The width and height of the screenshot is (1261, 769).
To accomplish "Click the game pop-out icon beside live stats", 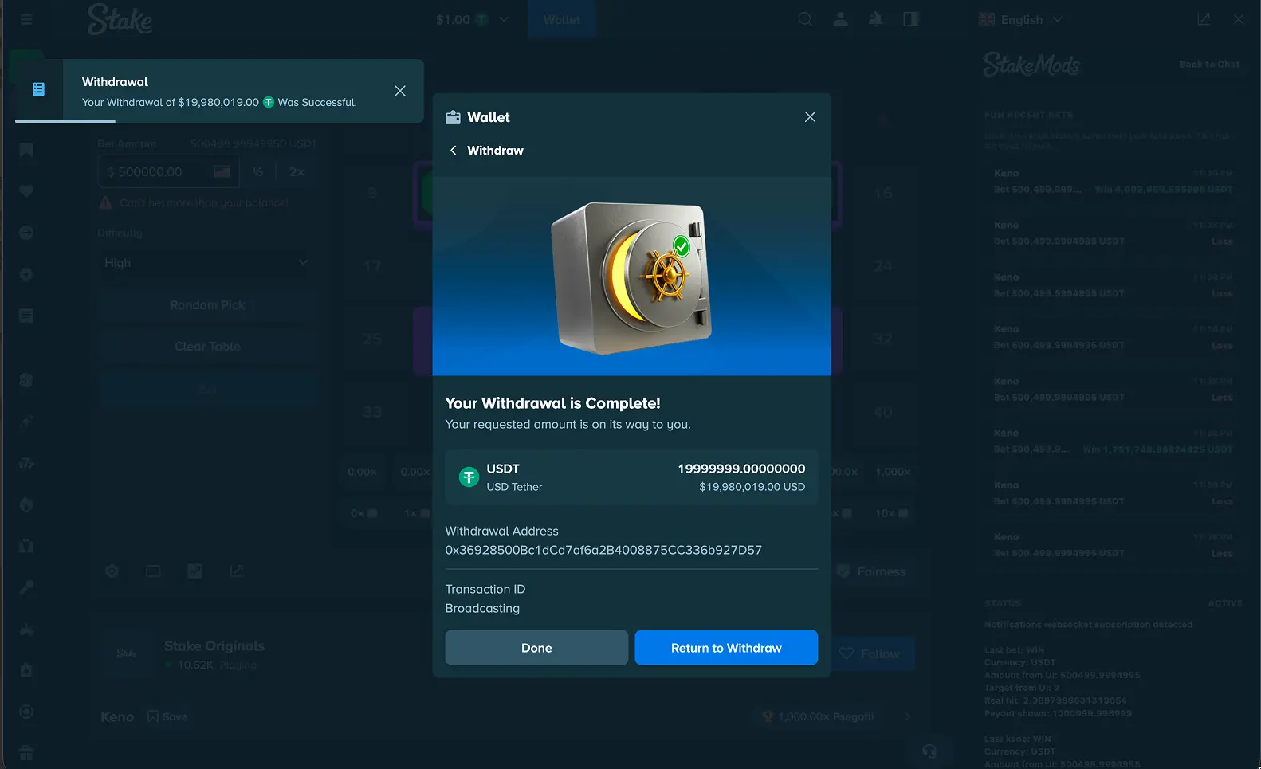I will coord(237,571).
